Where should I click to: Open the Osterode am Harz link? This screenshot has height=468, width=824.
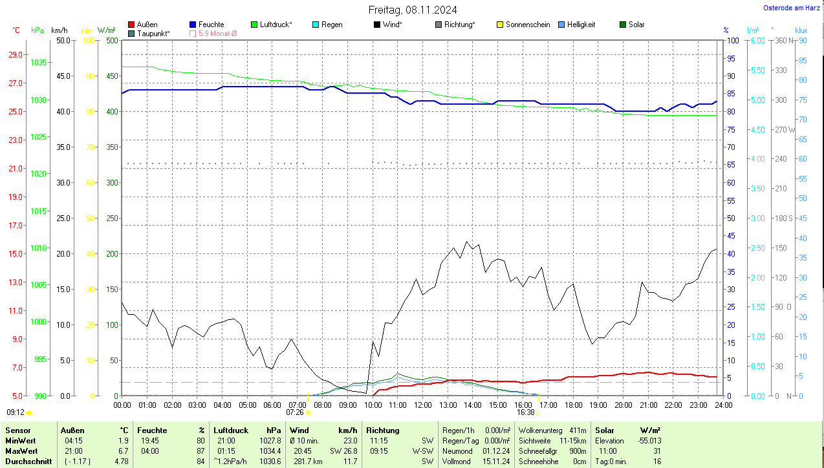tap(790, 8)
